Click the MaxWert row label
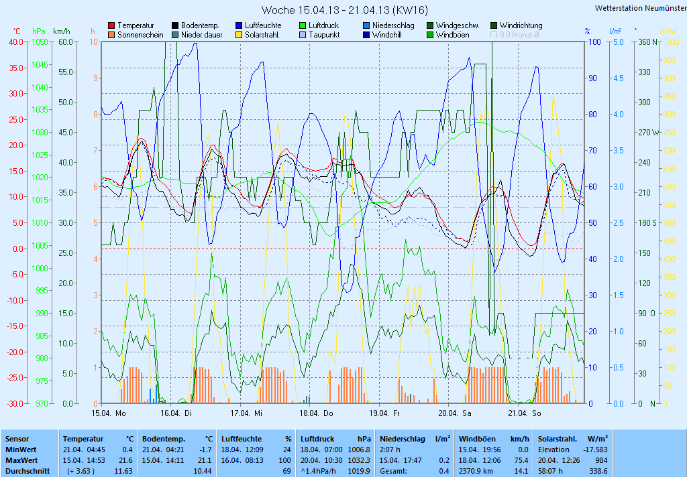The height and width of the screenshot is (477, 687). click(21, 460)
